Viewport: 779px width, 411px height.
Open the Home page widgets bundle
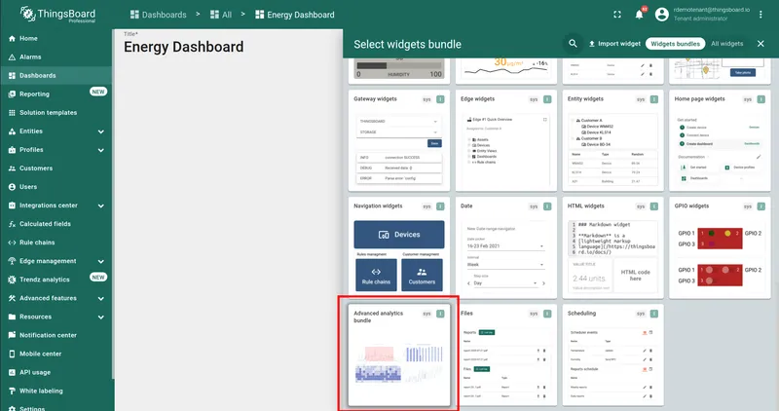coord(720,140)
